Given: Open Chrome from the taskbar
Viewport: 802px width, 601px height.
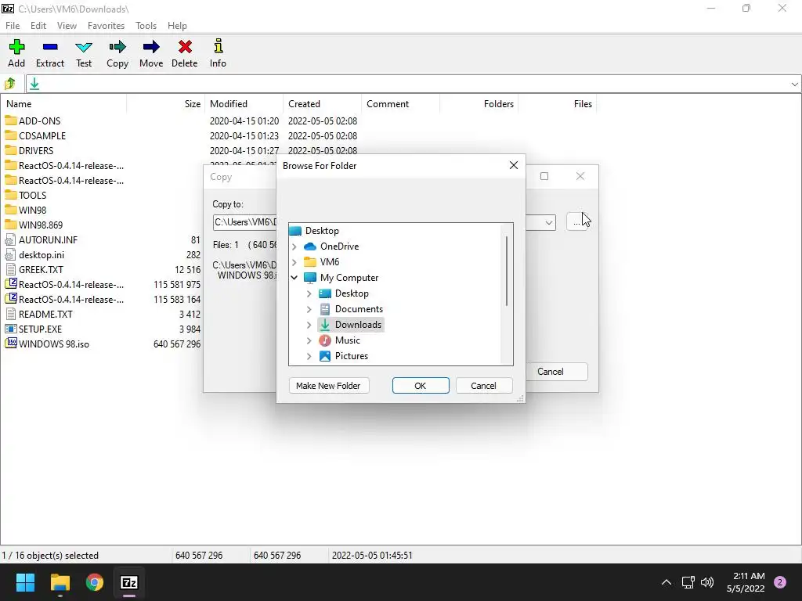Looking at the screenshot, I should (95, 582).
